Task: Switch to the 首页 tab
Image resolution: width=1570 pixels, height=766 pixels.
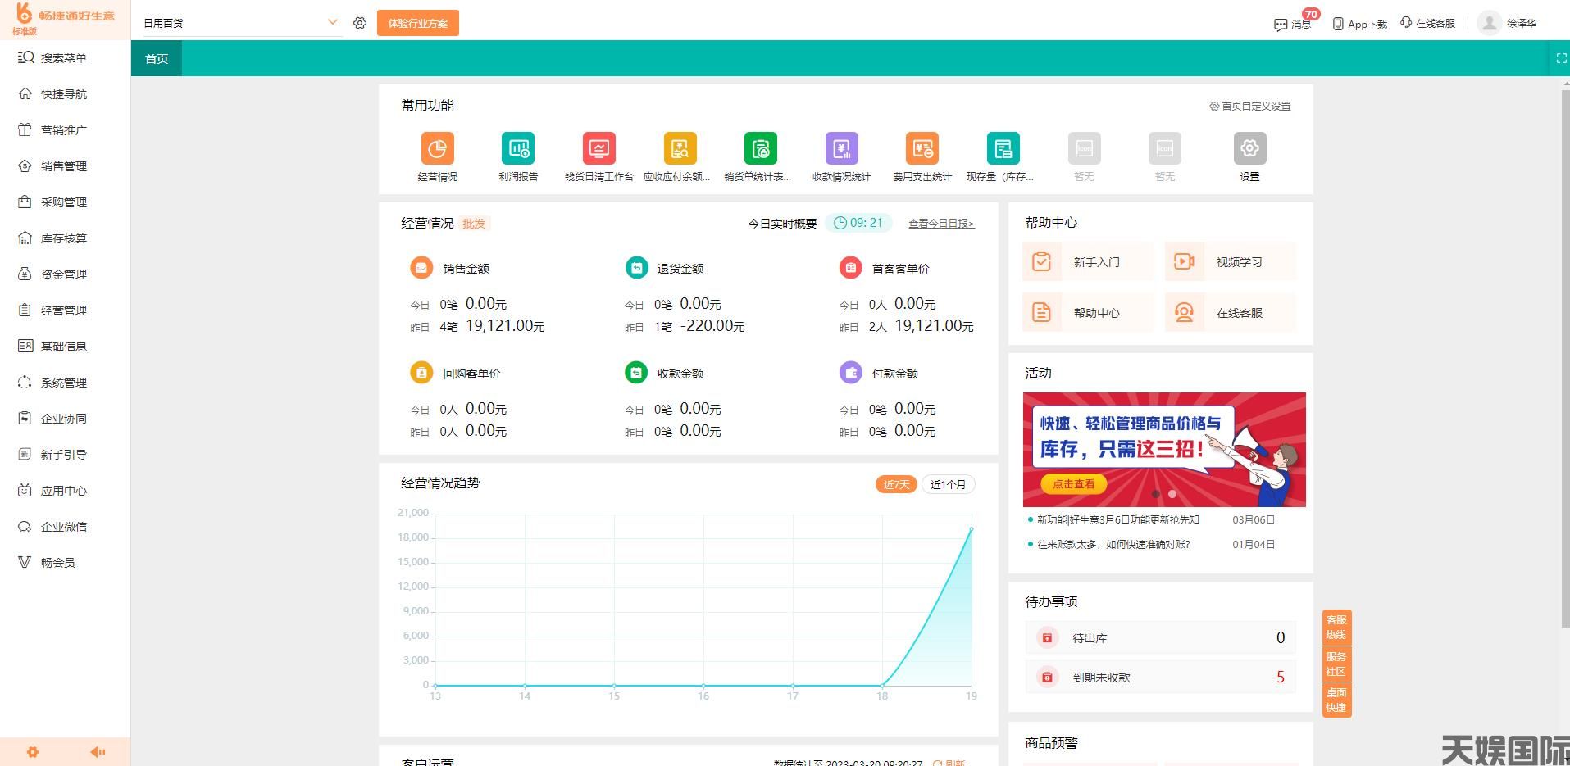Action: pos(157,58)
